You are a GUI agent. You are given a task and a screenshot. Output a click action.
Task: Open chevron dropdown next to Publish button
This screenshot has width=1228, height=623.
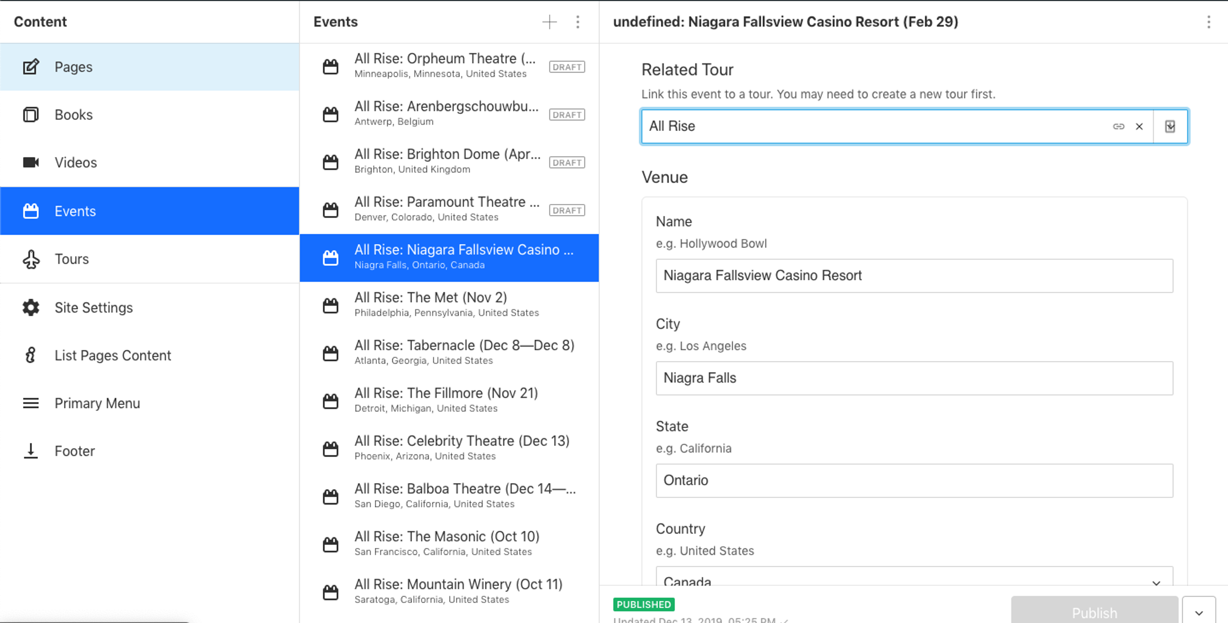1199,612
